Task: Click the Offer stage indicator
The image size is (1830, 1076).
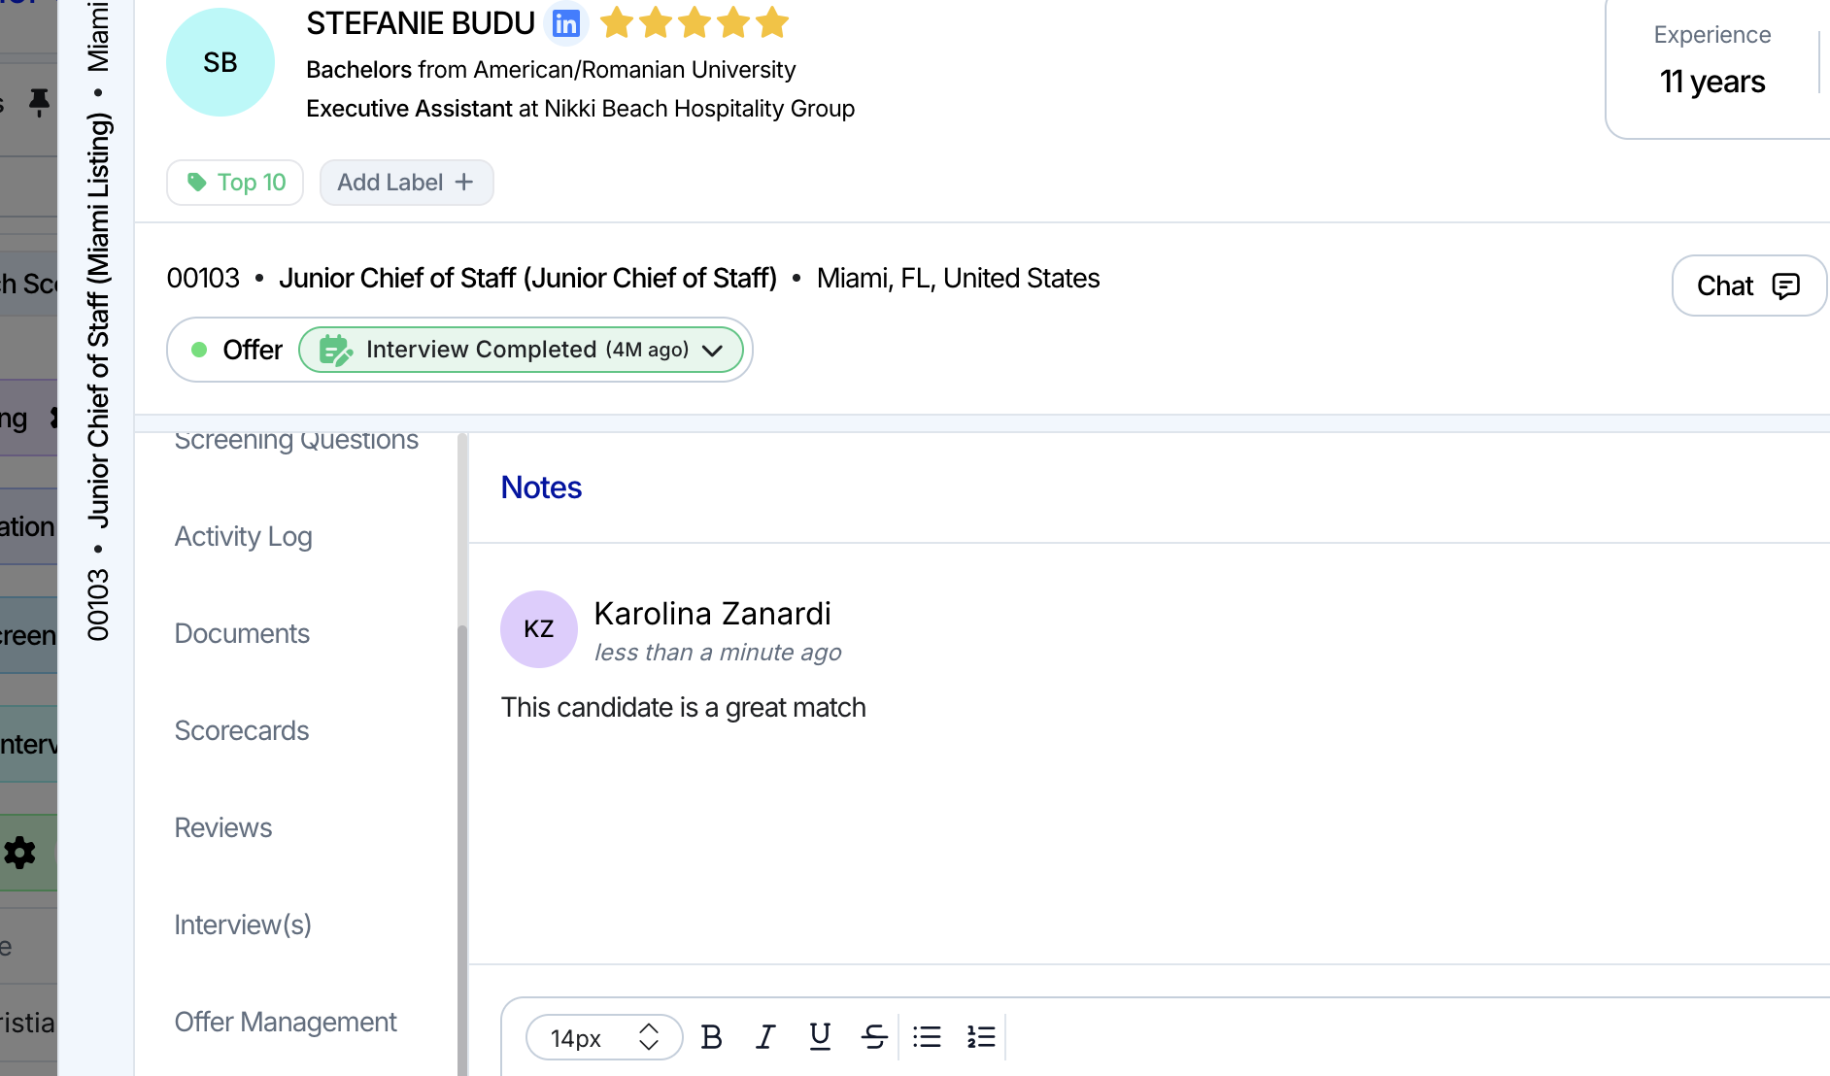Action: (x=238, y=350)
